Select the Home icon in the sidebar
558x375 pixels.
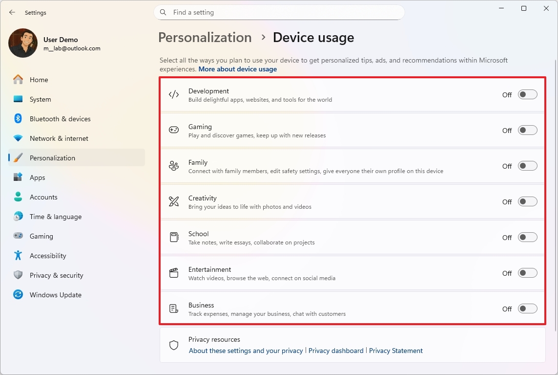(18, 79)
